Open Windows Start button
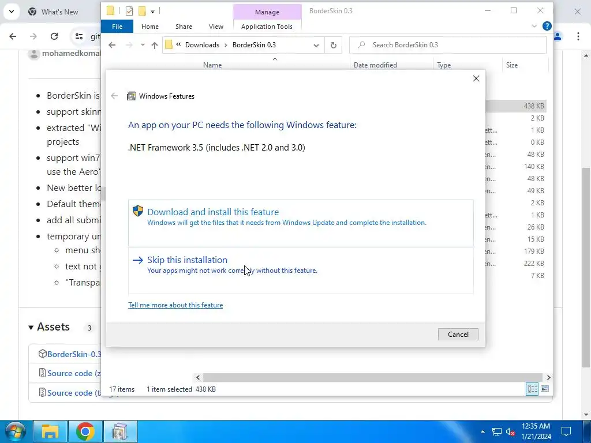 pyautogui.click(x=15, y=431)
